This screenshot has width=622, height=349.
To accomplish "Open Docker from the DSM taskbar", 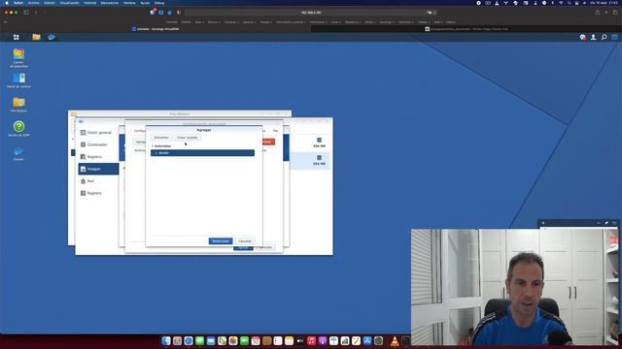I will pyautogui.click(x=52, y=37).
